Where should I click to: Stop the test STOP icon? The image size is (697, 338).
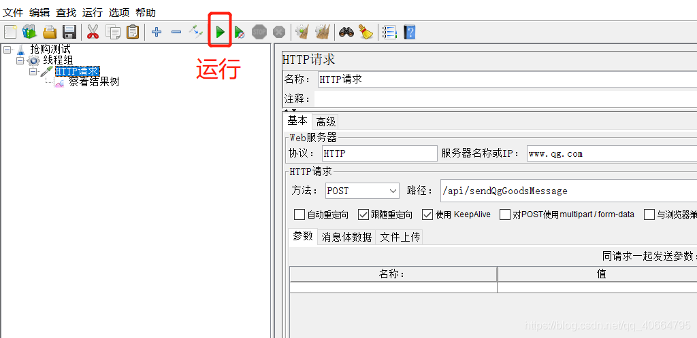[259, 32]
